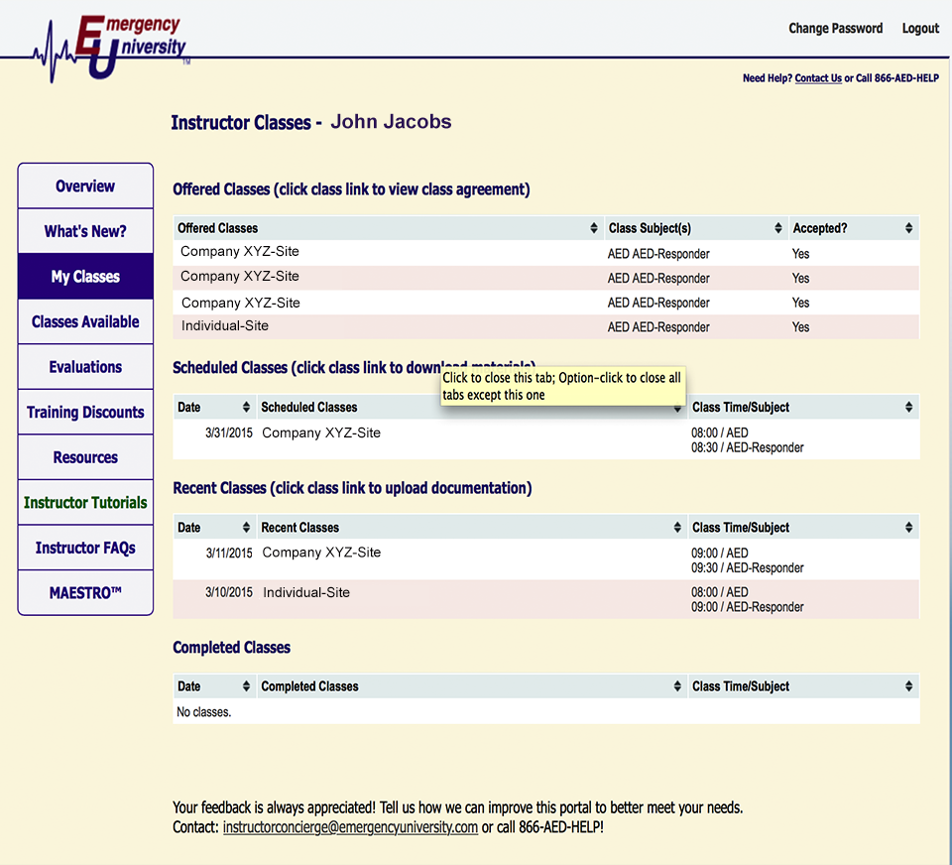Click '08:30 / AED-Responder' time entry
Image resolution: width=952 pixels, height=865 pixels.
[x=748, y=447]
